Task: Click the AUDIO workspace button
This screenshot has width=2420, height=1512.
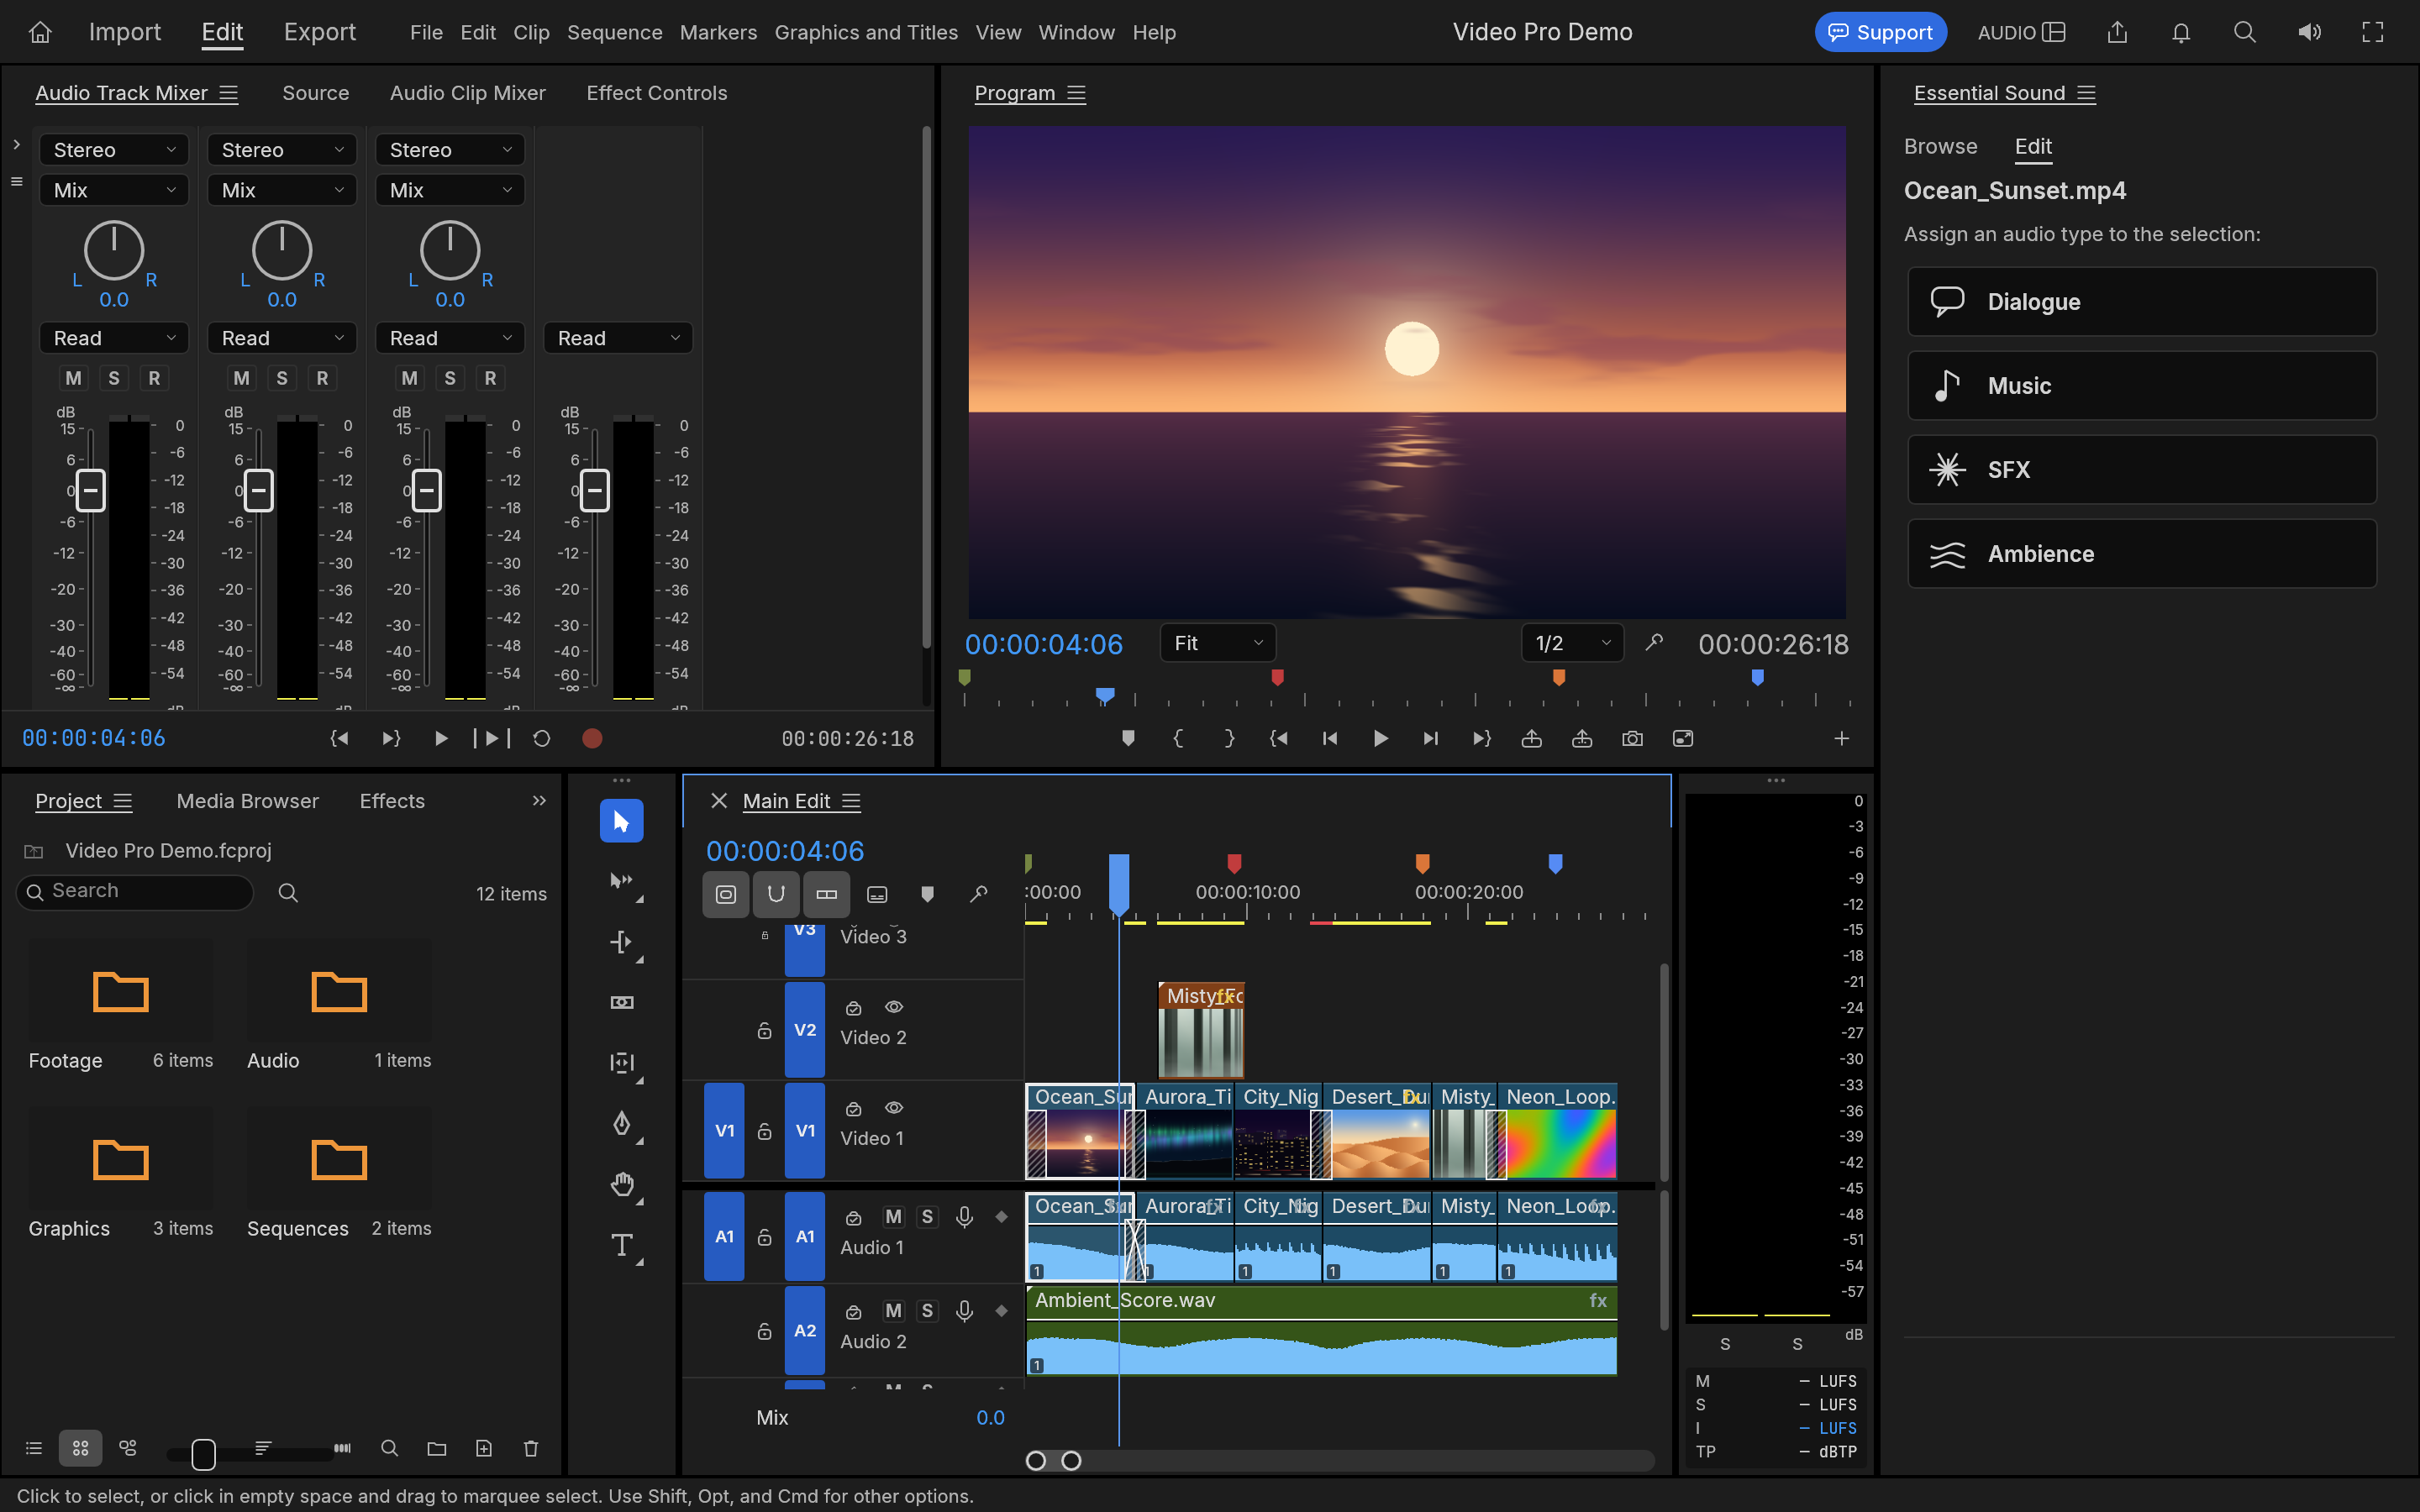Action: point(2021,32)
